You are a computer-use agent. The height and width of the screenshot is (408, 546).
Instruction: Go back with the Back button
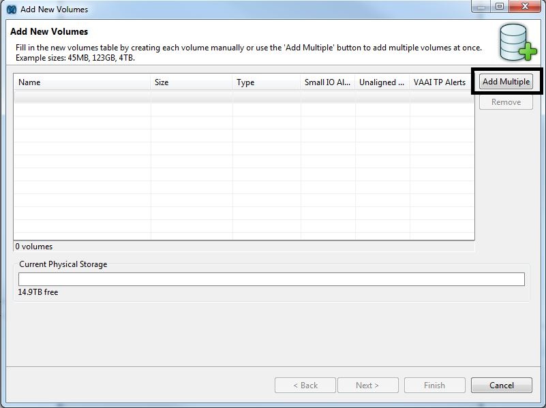(305, 386)
